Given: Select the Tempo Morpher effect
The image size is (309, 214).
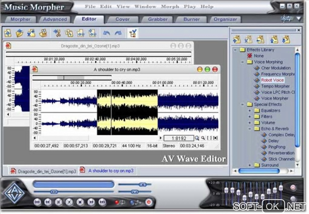Looking at the screenshot, I should pyautogui.click(x=275, y=86).
